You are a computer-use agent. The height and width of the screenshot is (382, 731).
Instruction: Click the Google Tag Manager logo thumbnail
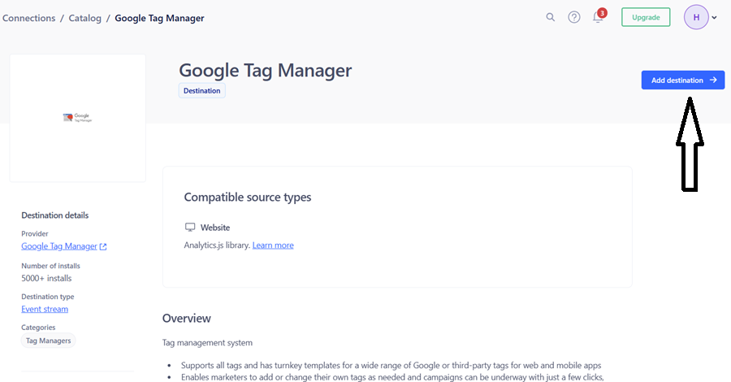[x=77, y=118]
